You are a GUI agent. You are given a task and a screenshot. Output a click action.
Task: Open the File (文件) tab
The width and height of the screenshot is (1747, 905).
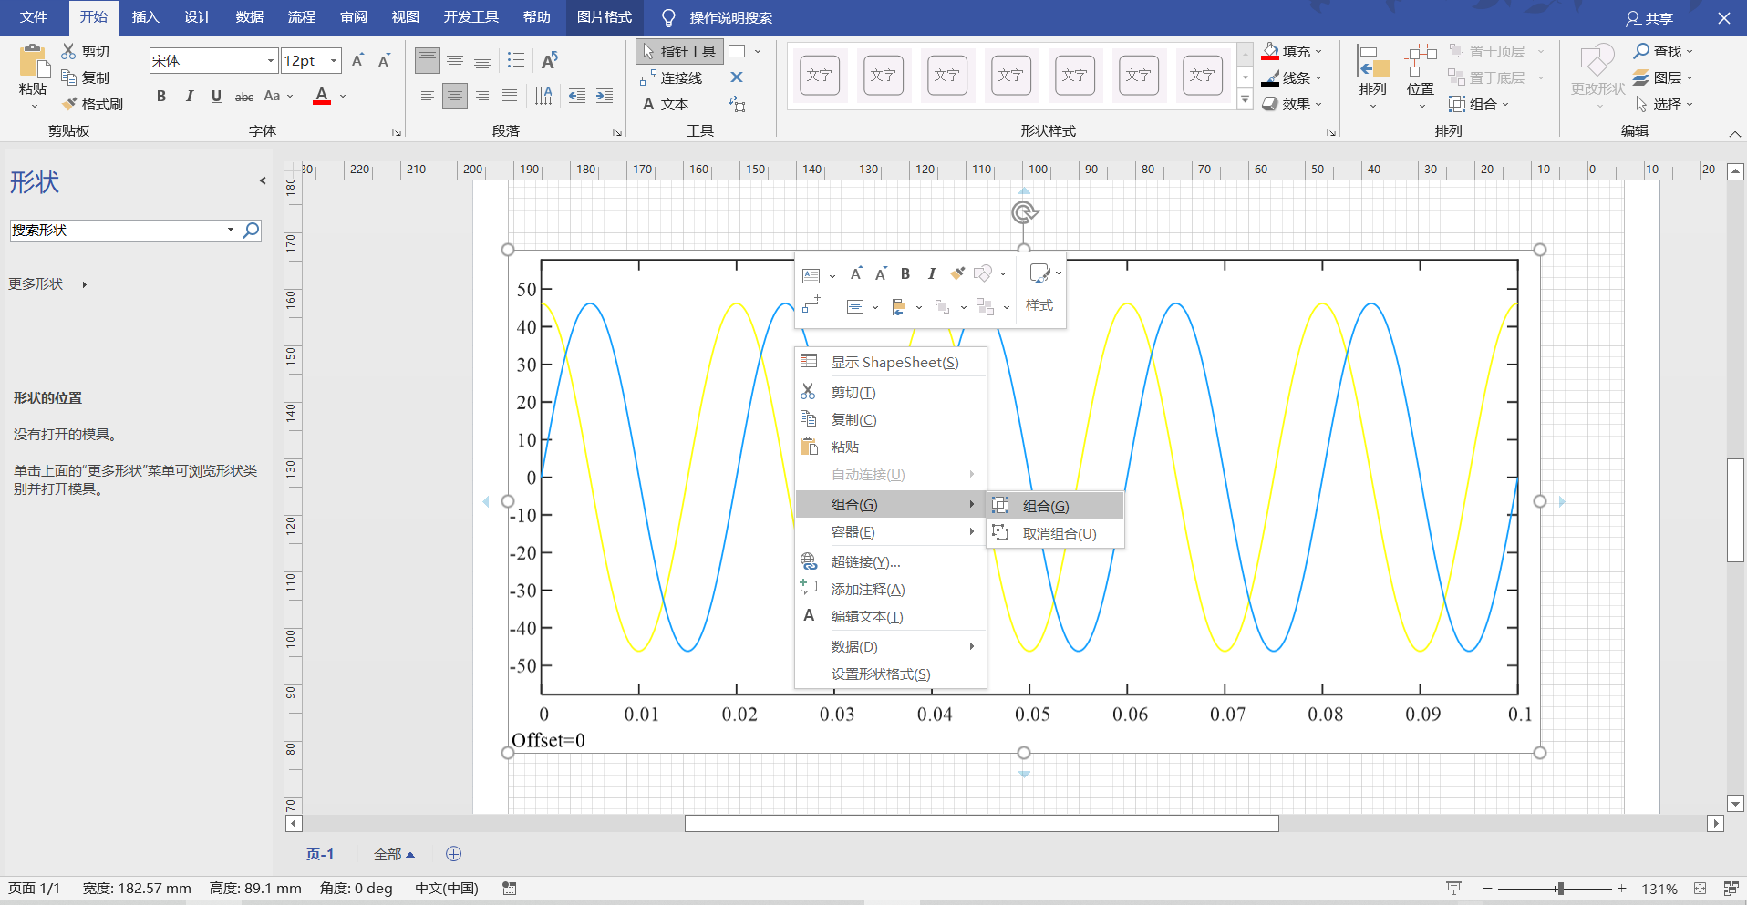point(34,17)
